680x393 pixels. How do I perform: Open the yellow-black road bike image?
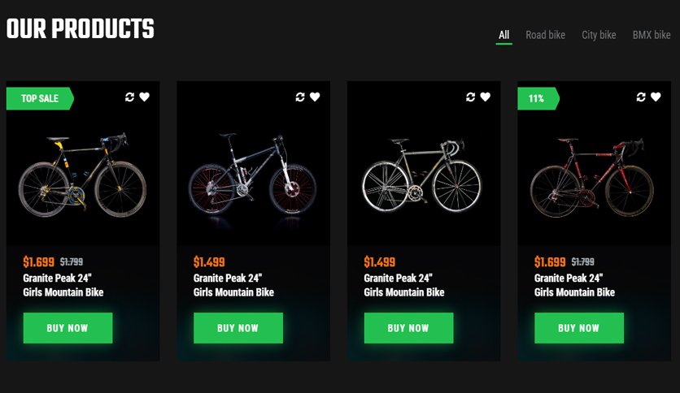click(82, 175)
